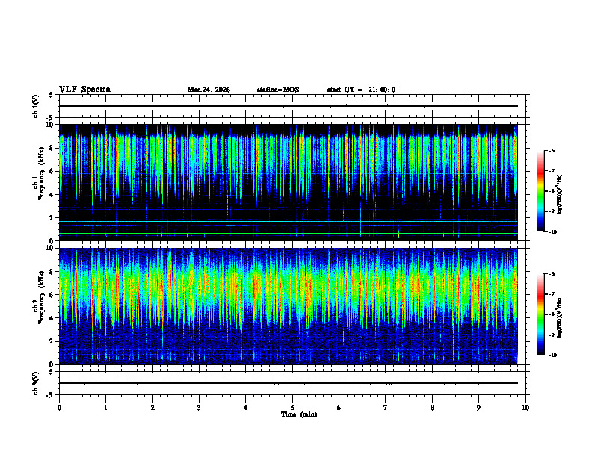Click the "-8" tick on the ch.2 colorbar
Viewport: 592px width, 457px height.
pyautogui.click(x=551, y=314)
